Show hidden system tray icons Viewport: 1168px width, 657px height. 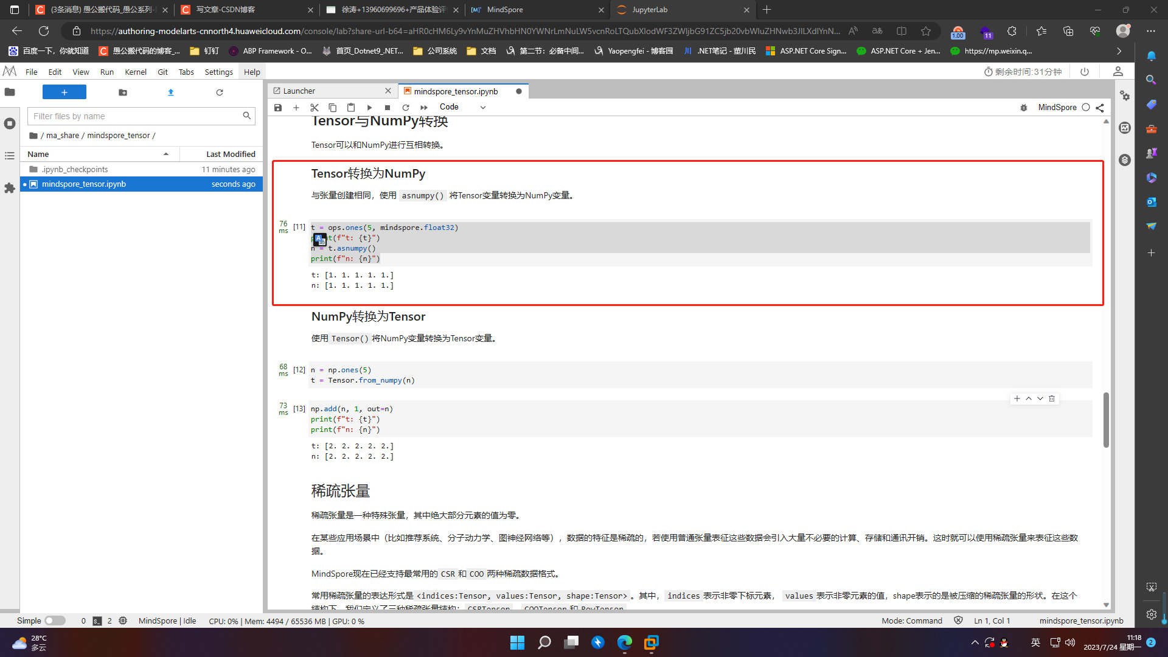pyautogui.click(x=975, y=642)
